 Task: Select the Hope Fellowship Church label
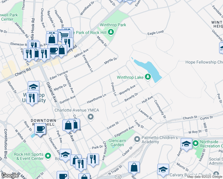pos(204,62)
